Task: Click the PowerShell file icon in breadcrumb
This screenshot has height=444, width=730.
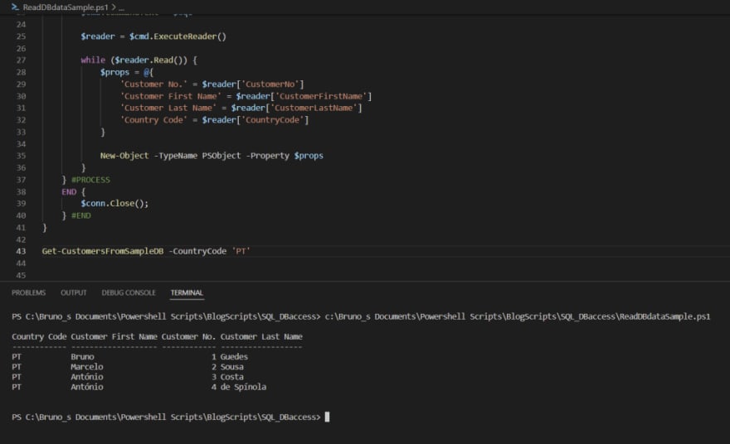Action: 15,7
